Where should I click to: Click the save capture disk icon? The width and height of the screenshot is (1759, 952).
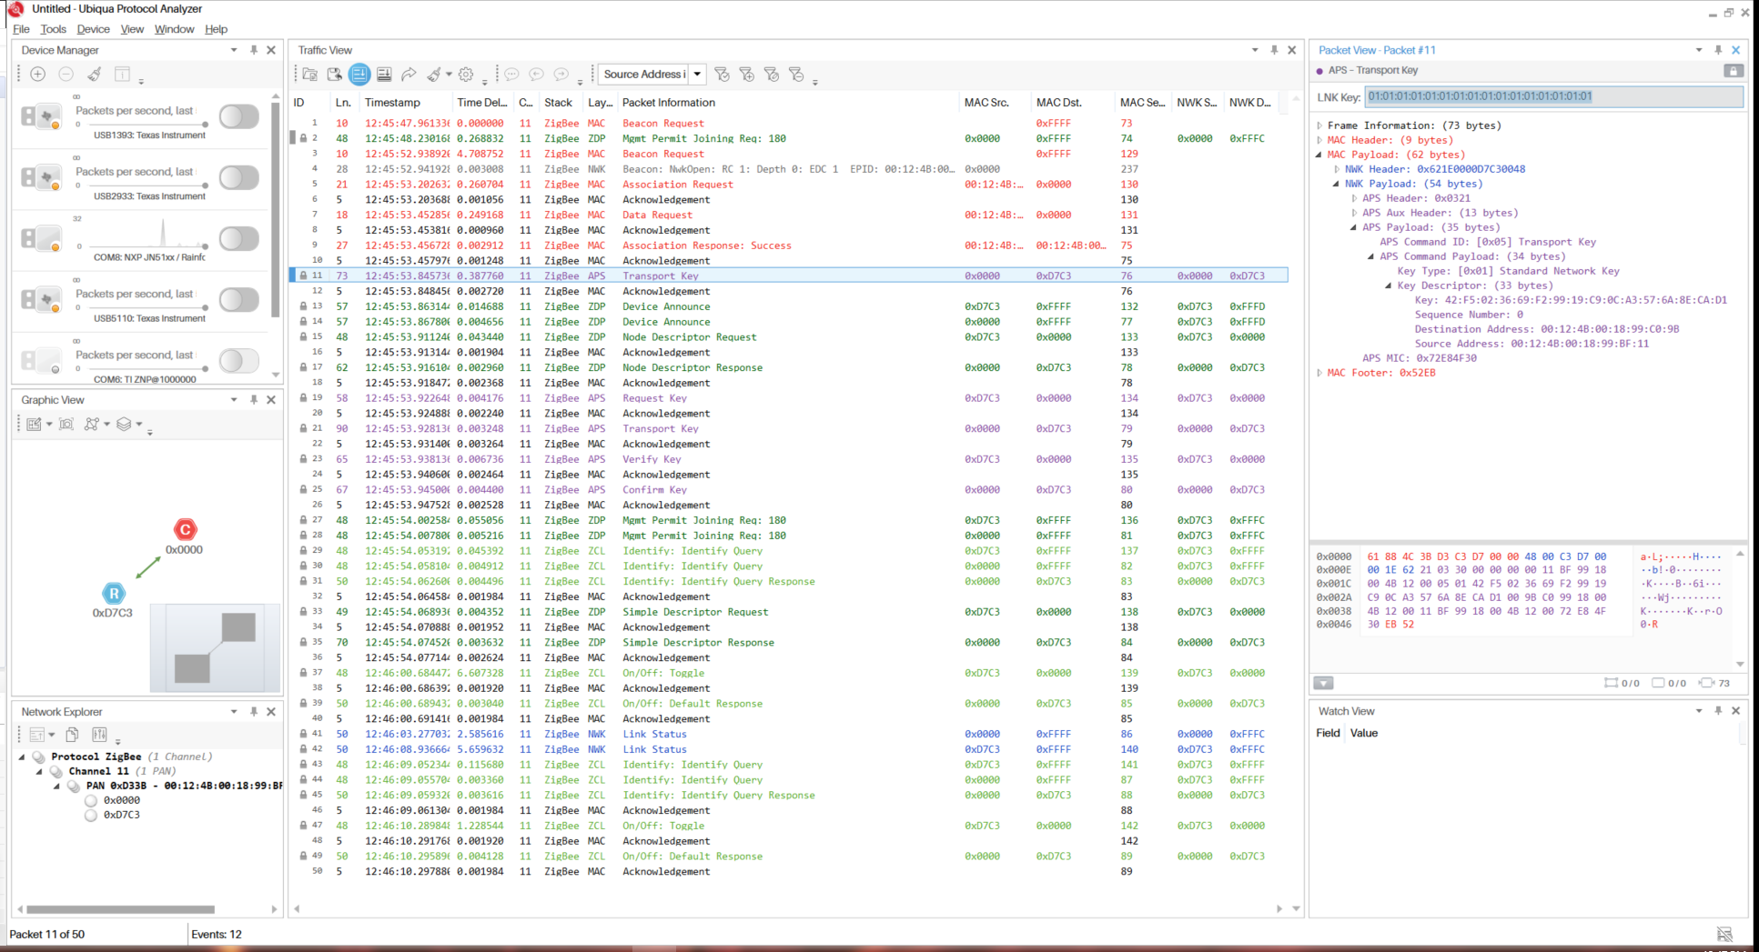tap(335, 75)
